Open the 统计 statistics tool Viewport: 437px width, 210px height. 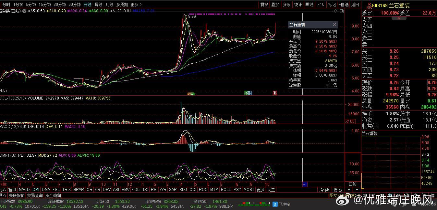pos(298,5)
